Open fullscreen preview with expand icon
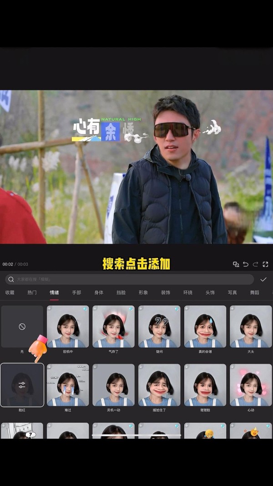 (x=265, y=264)
